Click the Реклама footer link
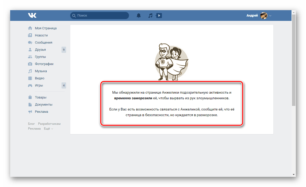The image size is (306, 187). tap(34, 129)
